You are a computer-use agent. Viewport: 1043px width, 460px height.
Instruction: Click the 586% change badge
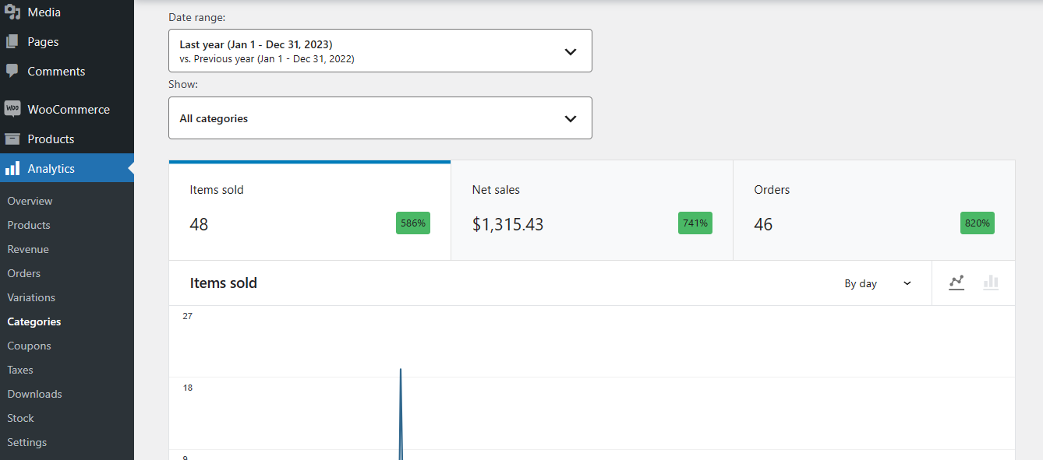pos(413,223)
